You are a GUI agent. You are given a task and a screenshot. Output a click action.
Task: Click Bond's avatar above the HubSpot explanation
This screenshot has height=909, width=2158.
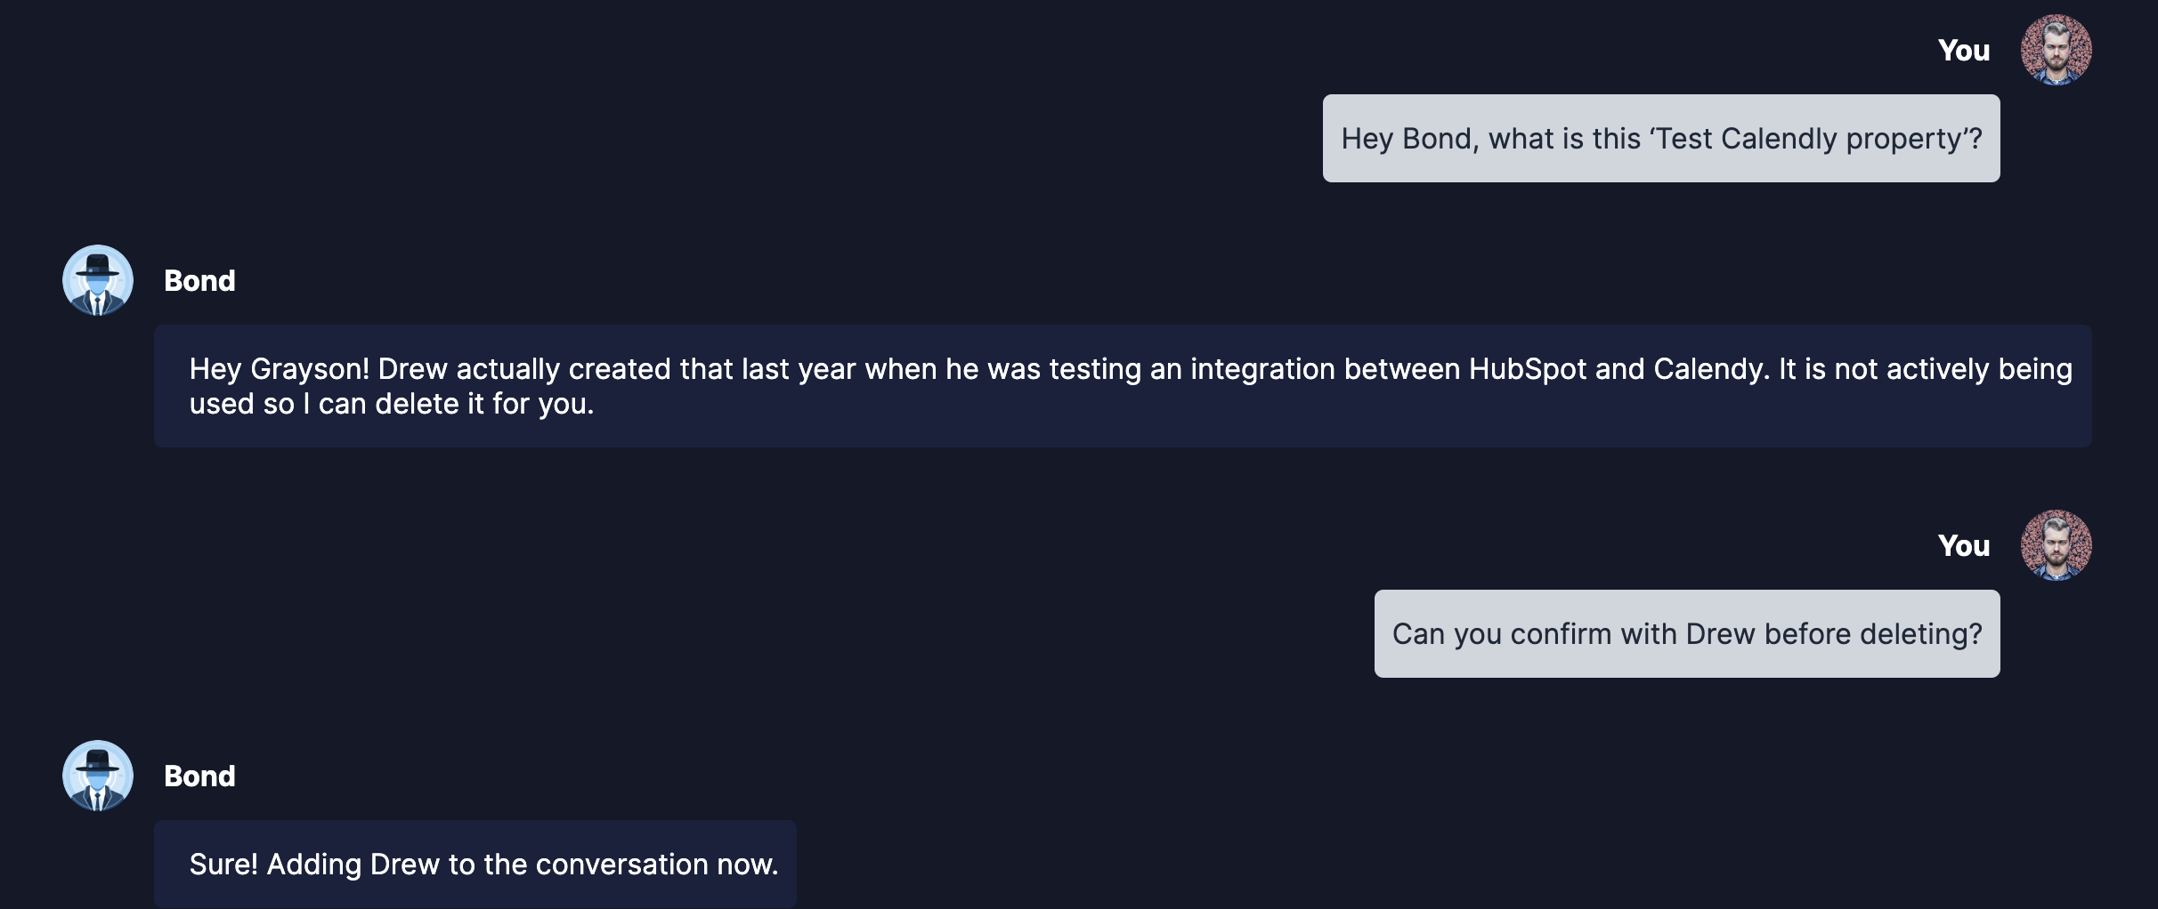point(98,280)
